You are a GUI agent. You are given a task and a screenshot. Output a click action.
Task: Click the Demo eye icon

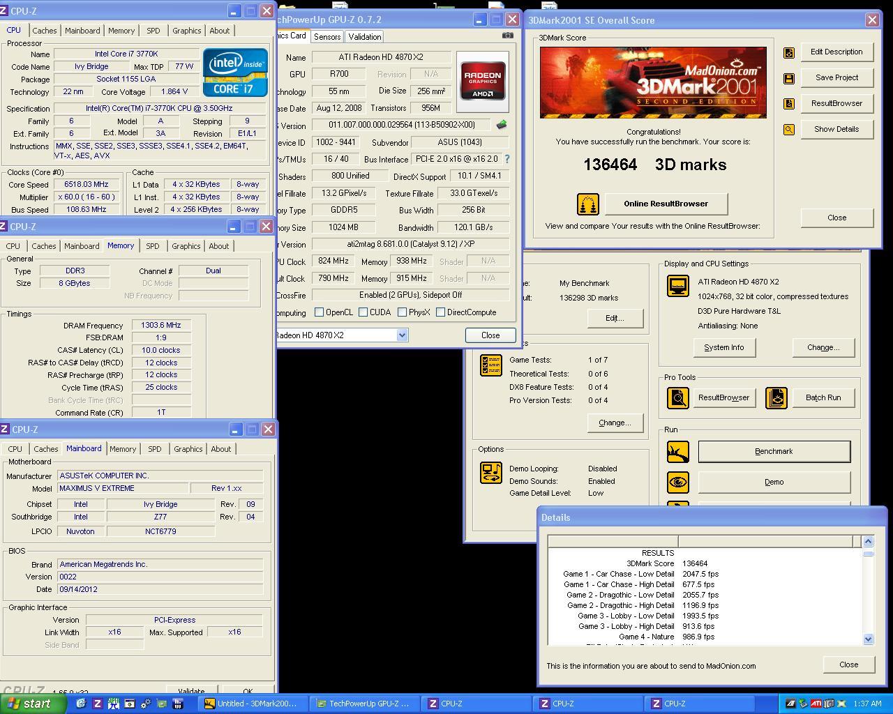point(677,483)
